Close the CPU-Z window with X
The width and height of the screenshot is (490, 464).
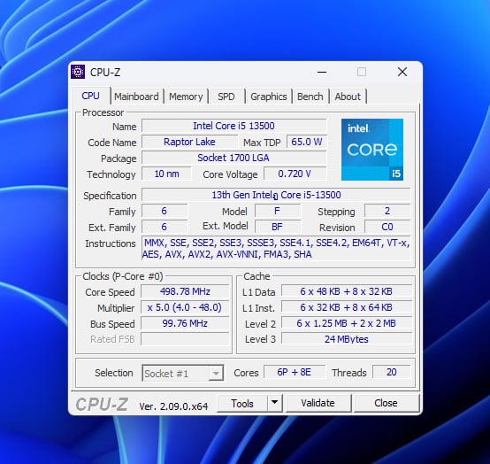tap(402, 72)
